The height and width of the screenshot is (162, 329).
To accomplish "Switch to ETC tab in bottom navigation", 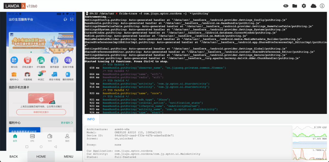I will click(x=32, y=138).
